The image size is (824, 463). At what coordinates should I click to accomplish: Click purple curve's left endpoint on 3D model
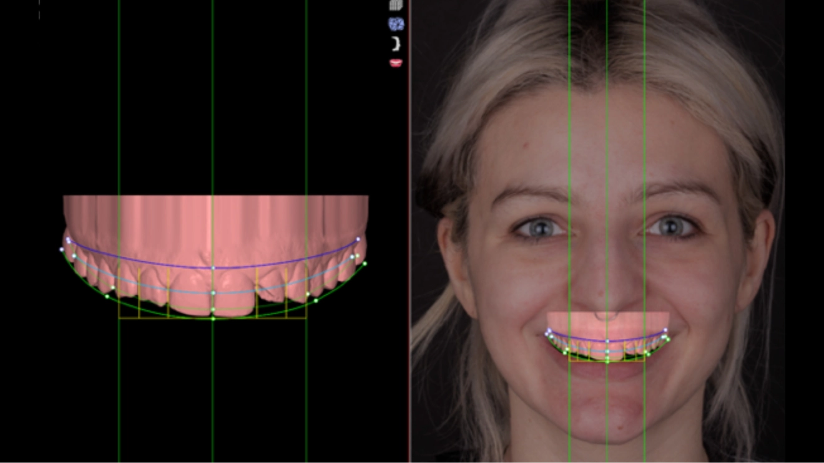(68, 239)
